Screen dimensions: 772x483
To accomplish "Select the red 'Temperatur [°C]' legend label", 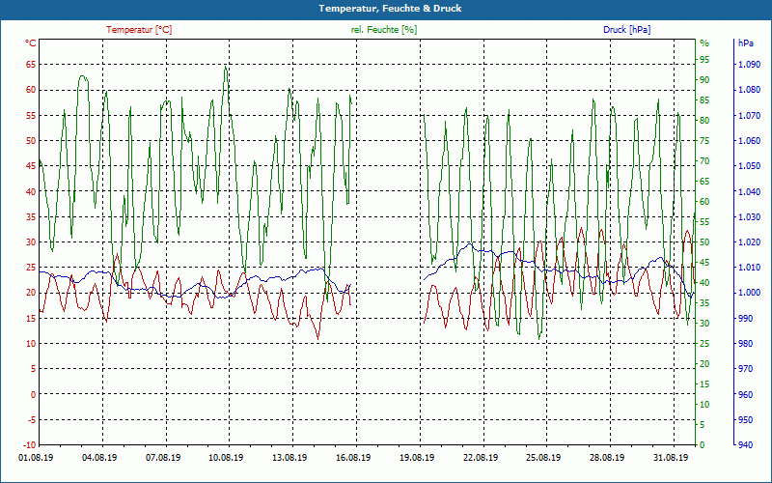I will (x=139, y=30).
